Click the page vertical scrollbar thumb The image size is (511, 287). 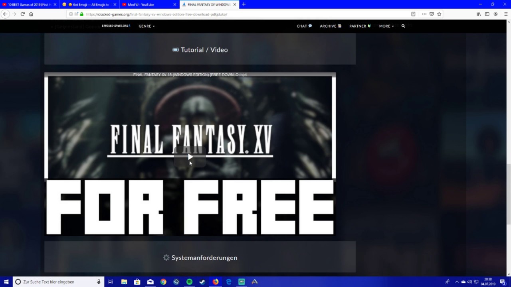[x=509, y=194]
